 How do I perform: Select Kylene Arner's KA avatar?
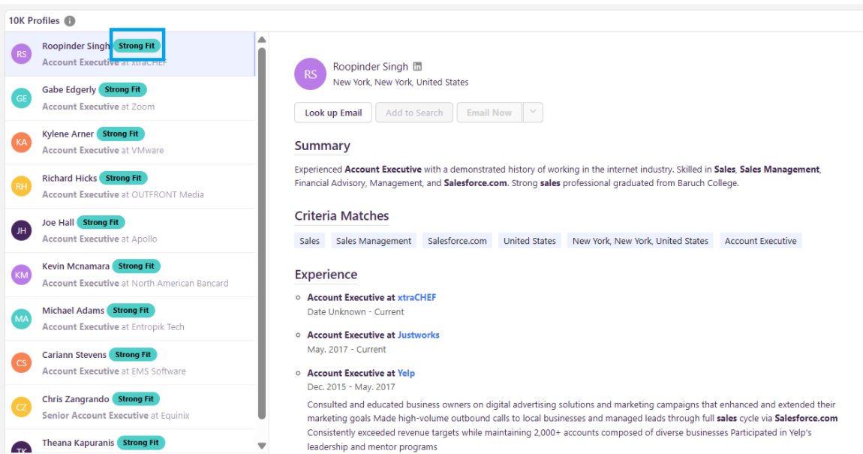(22, 142)
